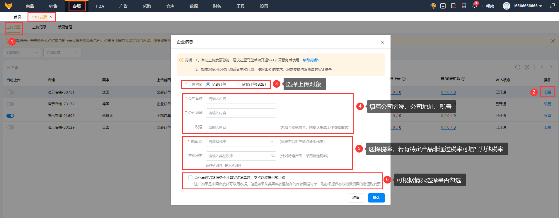Open the 工具 menu
This screenshot has height=218, width=559.
click(241, 6)
